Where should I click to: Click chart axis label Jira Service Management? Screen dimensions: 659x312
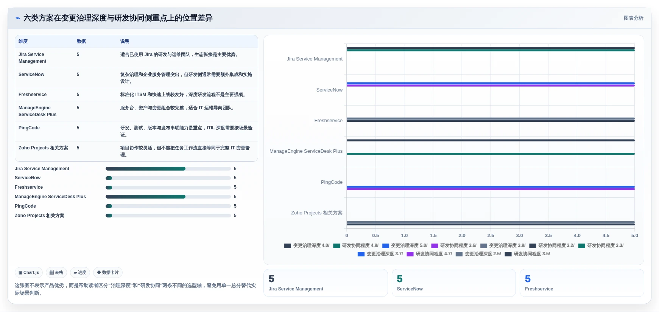[315, 59]
